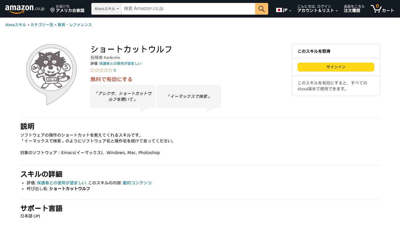This screenshot has width=400, height=225.
Task: Go to 教育・レファレンス breadcrumb
Action: 75,25
